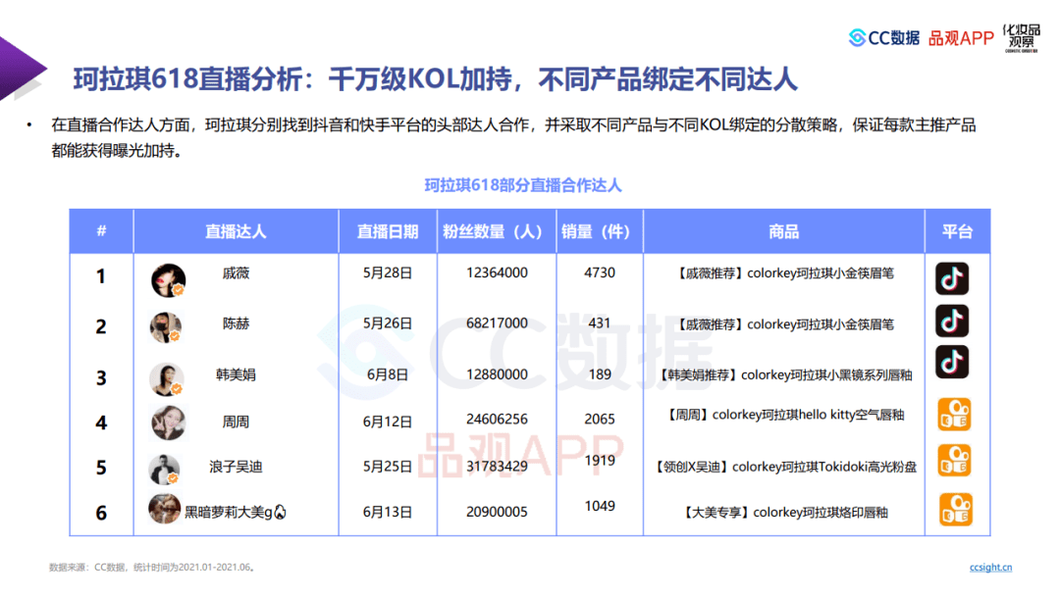Image resolution: width=1060 pixels, height=596 pixels.
Task: Click the follower count 68217000
Action: click(x=497, y=323)
